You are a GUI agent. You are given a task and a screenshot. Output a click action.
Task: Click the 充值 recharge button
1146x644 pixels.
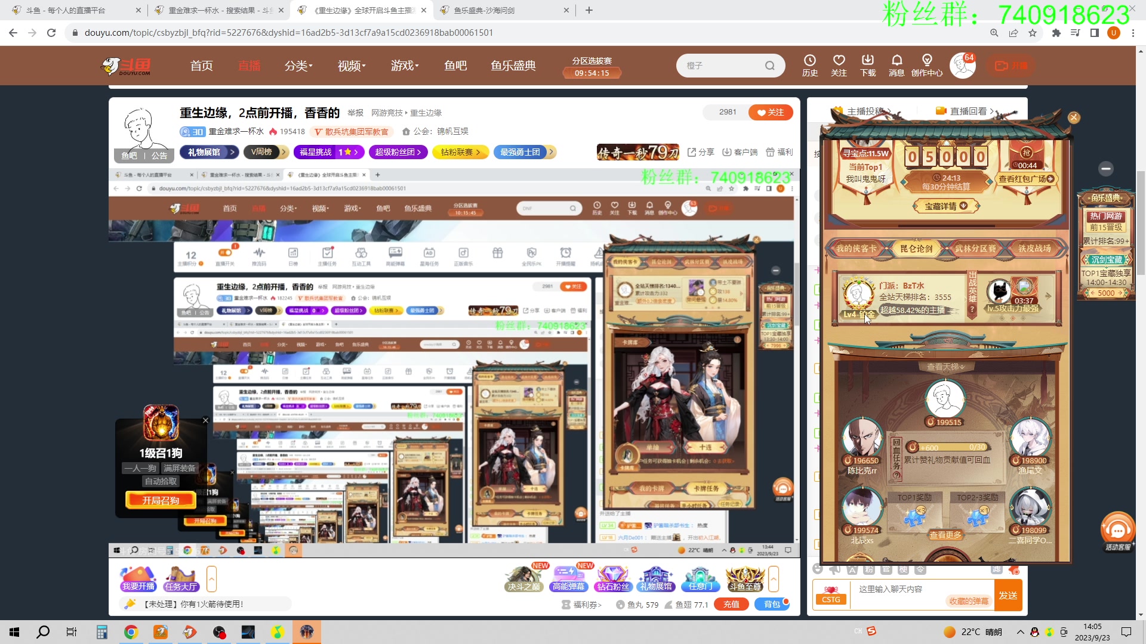click(731, 604)
